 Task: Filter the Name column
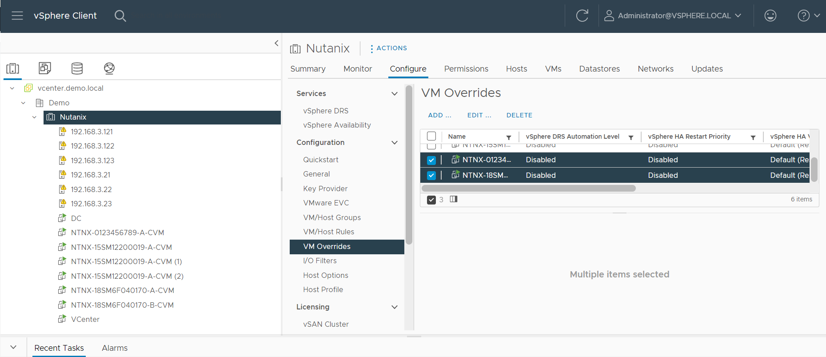(x=509, y=137)
